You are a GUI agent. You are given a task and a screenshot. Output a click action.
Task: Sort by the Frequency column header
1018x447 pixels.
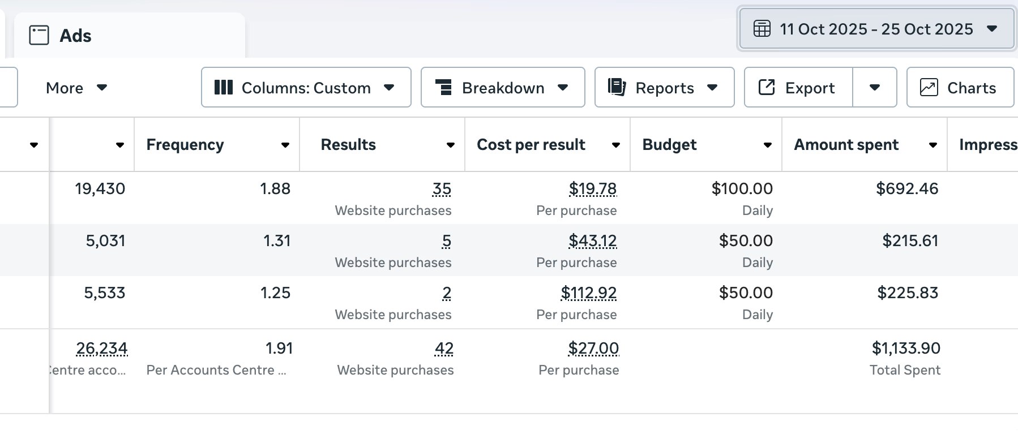pyautogui.click(x=185, y=145)
